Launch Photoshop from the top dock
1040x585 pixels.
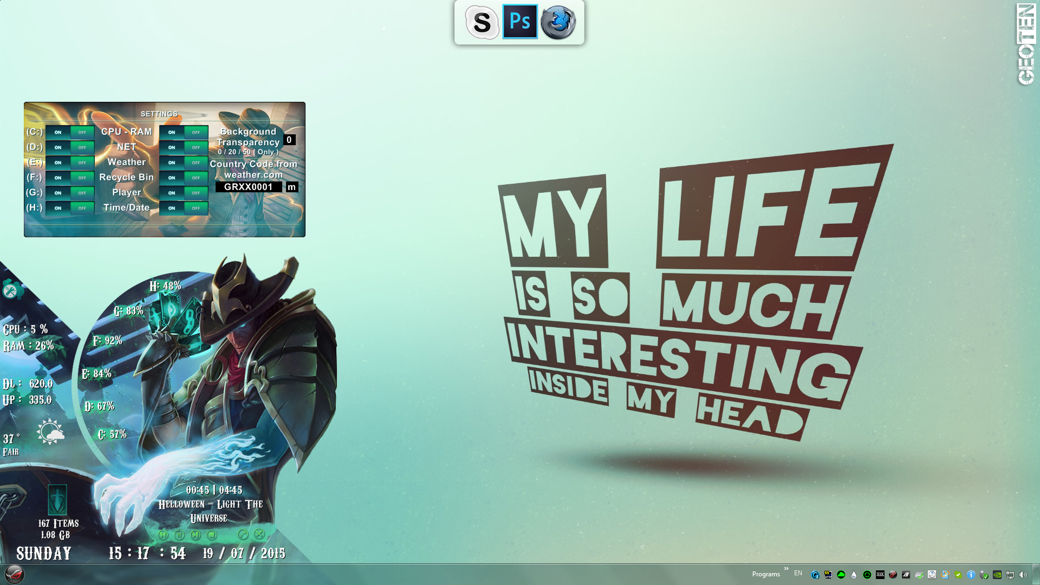(x=520, y=22)
